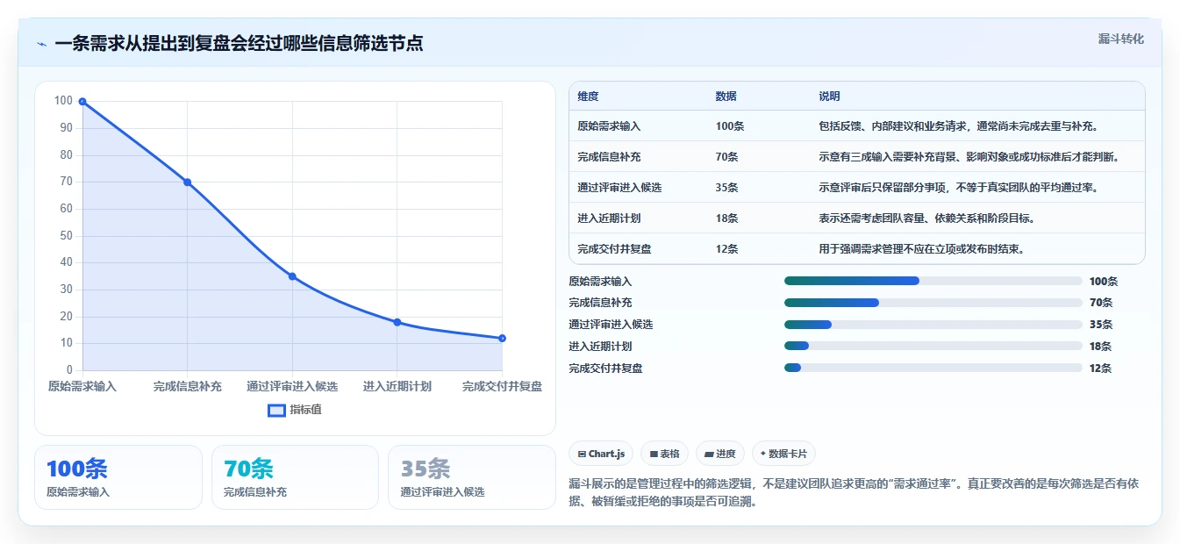Screen dimensions: 1180x544
Task: Click the lightning icon beside the title
Action: (x=41, y=44)
